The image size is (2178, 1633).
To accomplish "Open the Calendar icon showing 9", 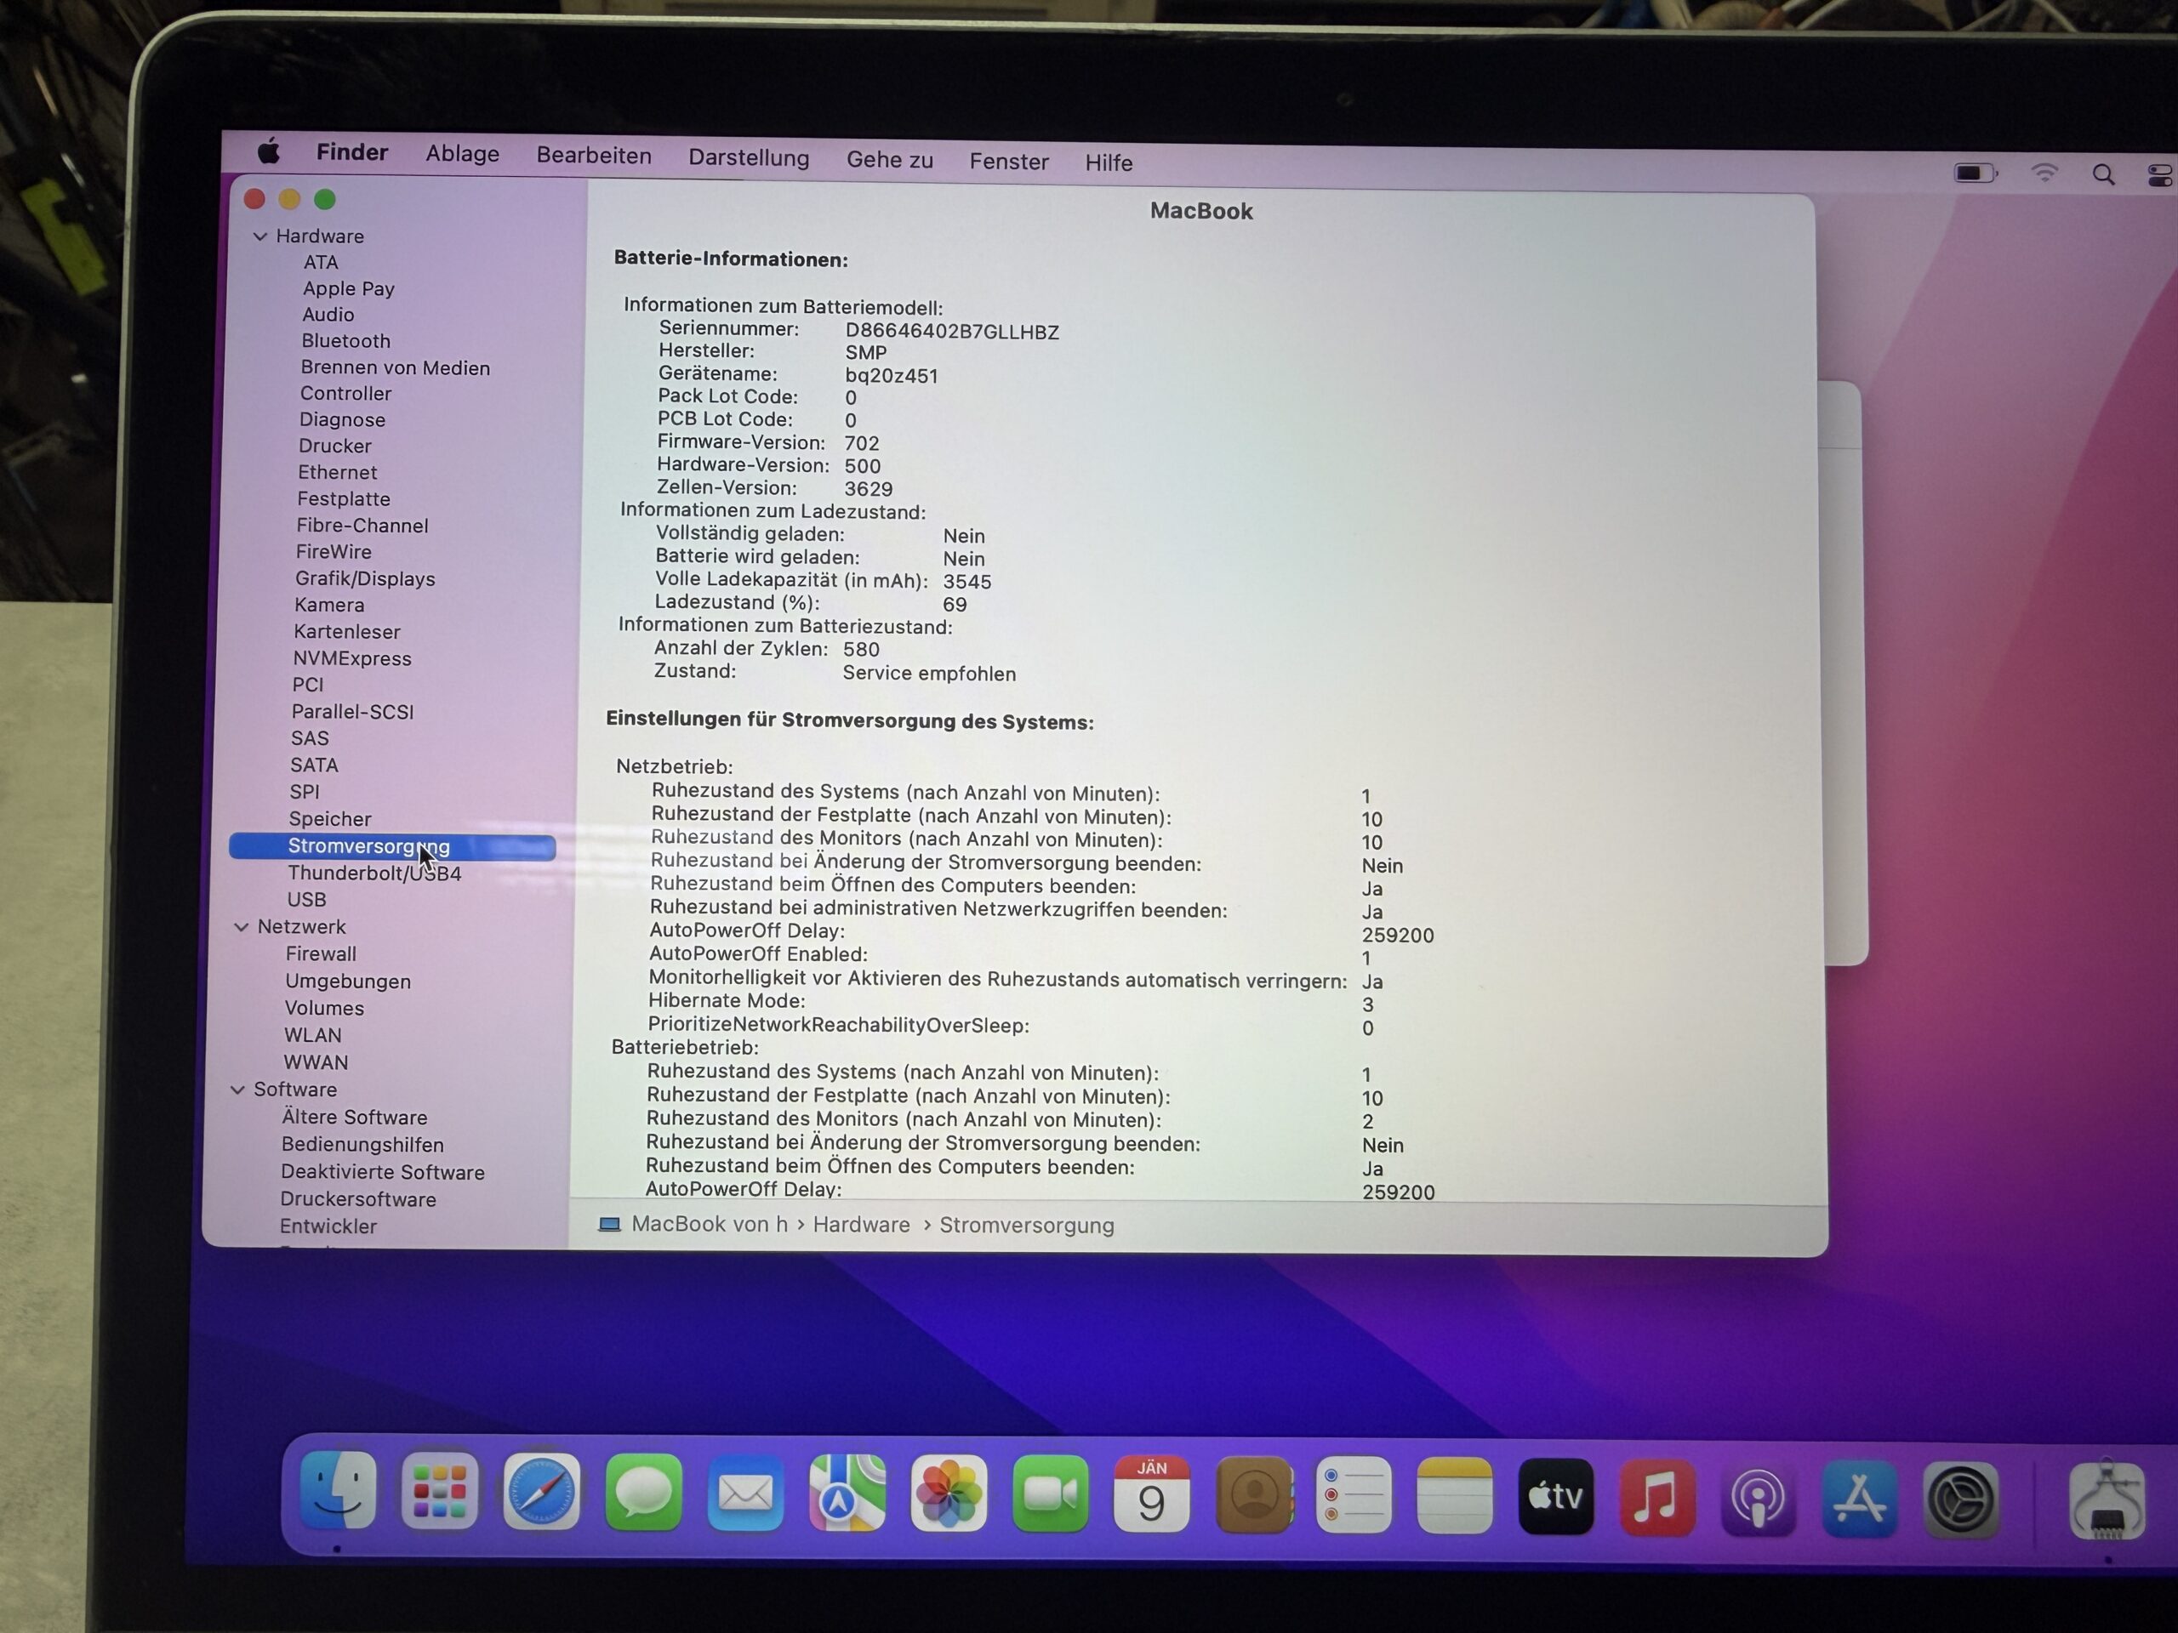I will pyautogui.click(x=1150, y=1495).
